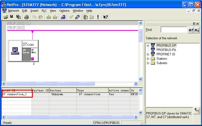Select PROFIBUS DP in catalog
202x126 pixels.
166,46
